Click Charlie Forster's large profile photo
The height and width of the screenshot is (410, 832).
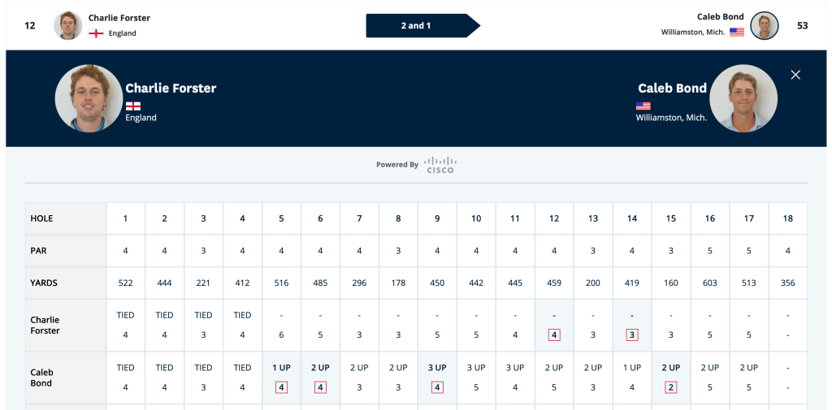coord(89,99)
